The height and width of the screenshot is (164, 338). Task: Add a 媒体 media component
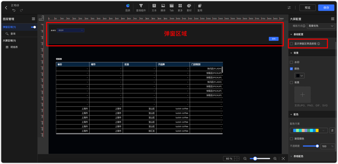(163, 7)
